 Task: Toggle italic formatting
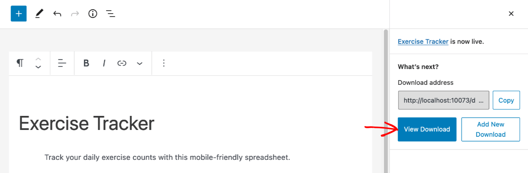(x=104, y=63)
